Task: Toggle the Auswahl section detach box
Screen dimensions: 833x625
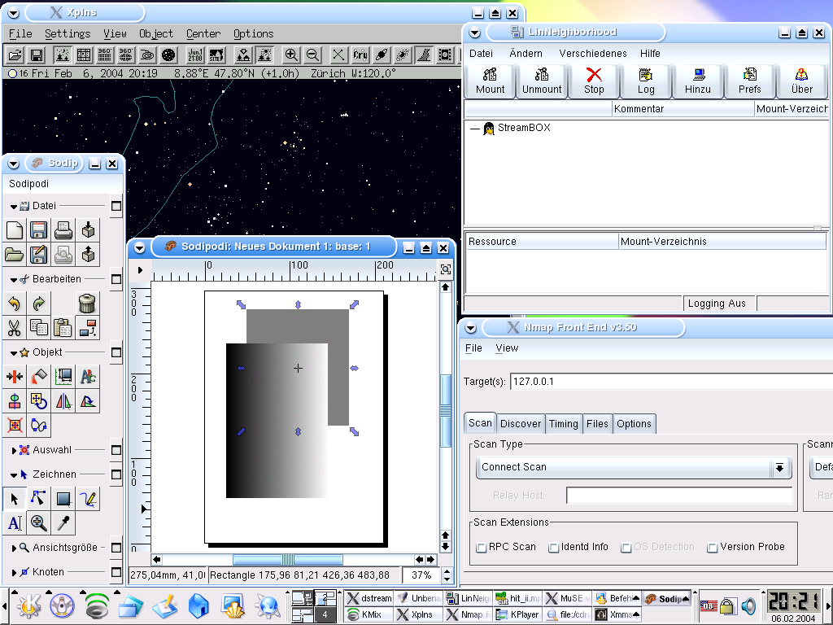Action: coord(116,450)
